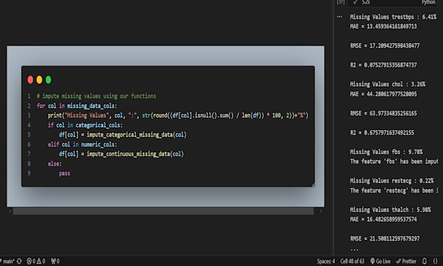This screenshot has width=443, height=266.
Task: Click the "The feature 'fbs' has been" line
Action: 394,161
